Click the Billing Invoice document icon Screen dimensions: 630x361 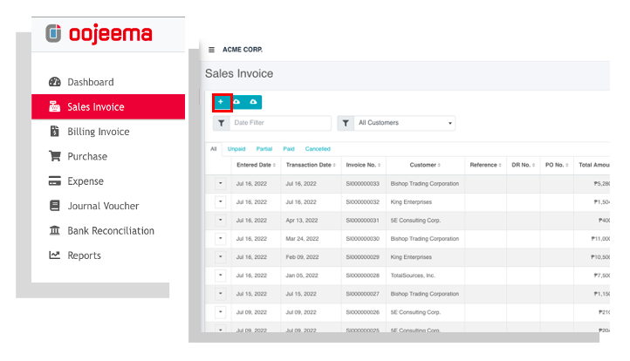point(55,132)
